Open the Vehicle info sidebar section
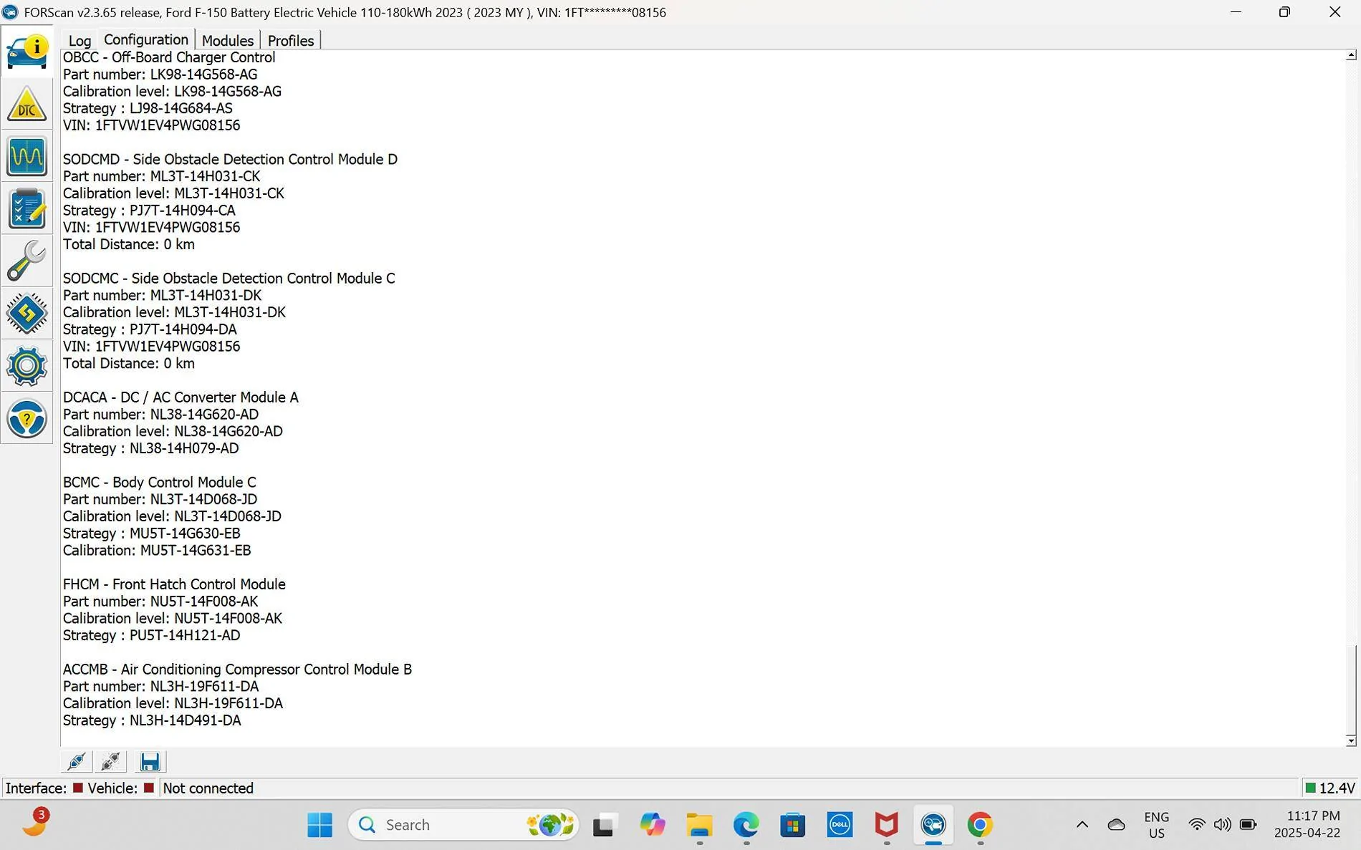The image size is (1361, 850). pos(27,52)
